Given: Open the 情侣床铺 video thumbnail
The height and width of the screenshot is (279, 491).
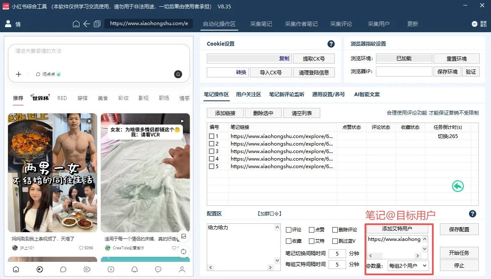Looking at the screenshot, I should (145, 173).
